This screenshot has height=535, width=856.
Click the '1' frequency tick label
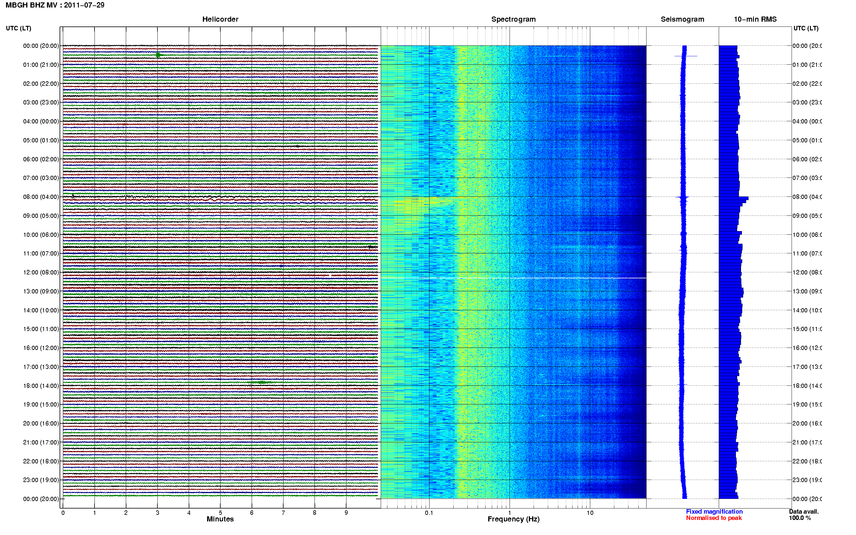[510, 513]
